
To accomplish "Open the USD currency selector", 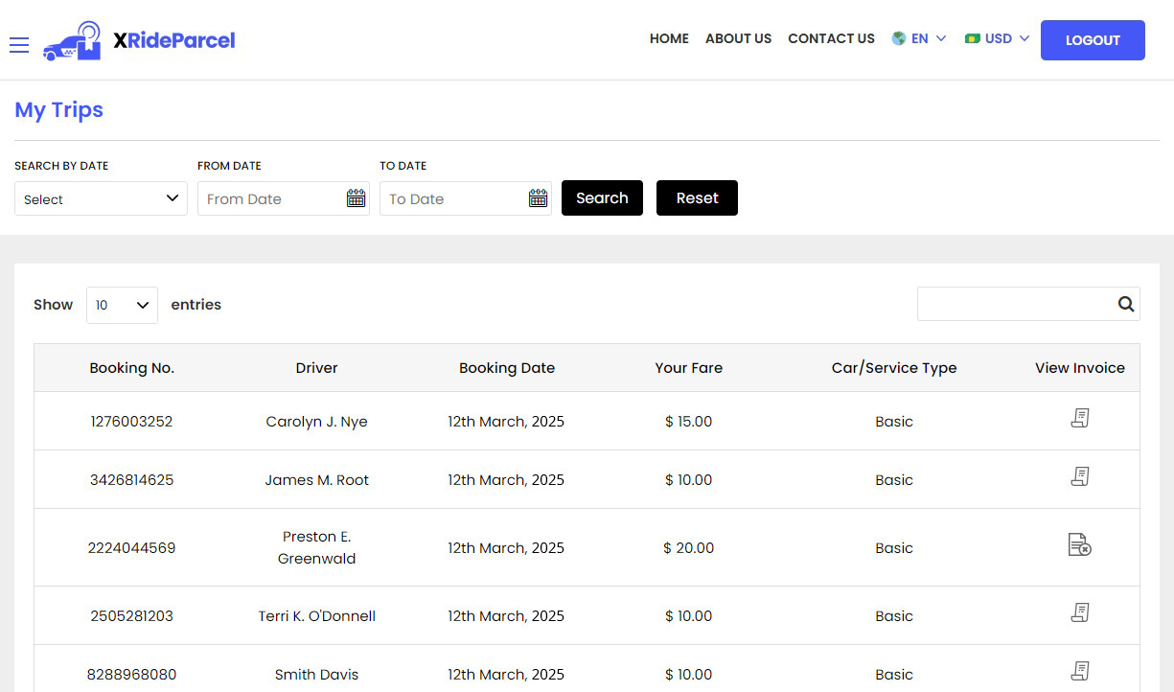I will pos(997,39).
